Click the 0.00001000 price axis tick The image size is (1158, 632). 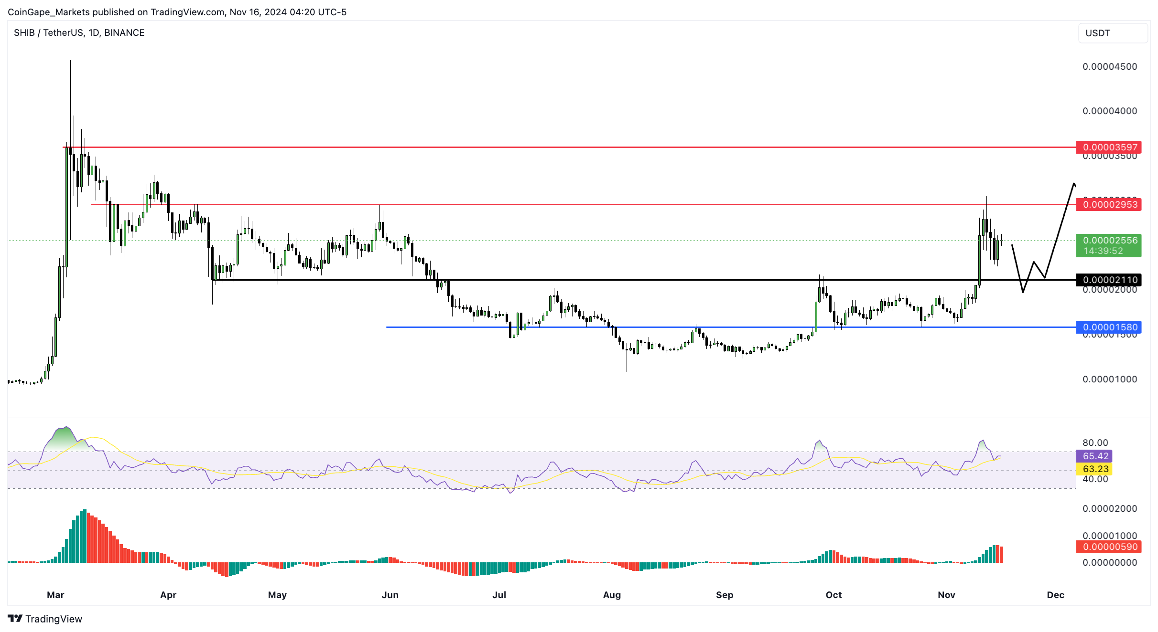pos(1110,379)
